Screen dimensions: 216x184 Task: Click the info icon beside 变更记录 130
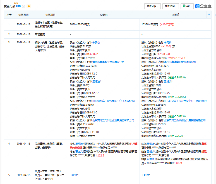[x=24, y=6]
